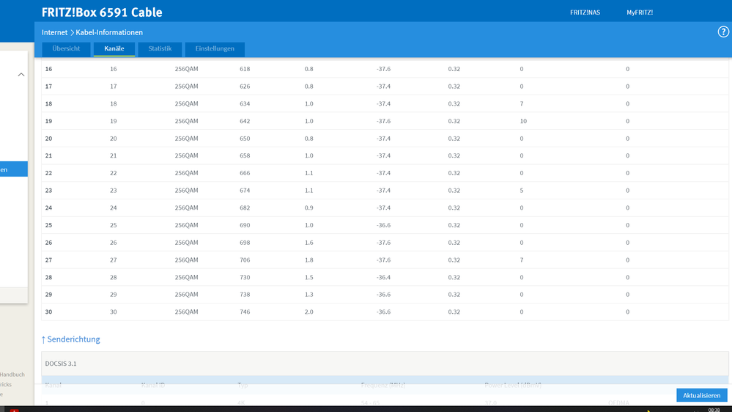Click power level 1.6 in row 26
This screenshot has height=412, width=732.
tap(309, 243)
